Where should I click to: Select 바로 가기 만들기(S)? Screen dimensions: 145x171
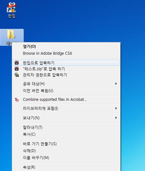click(x=66, y=144)
